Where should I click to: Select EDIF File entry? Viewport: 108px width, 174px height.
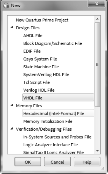32,51
